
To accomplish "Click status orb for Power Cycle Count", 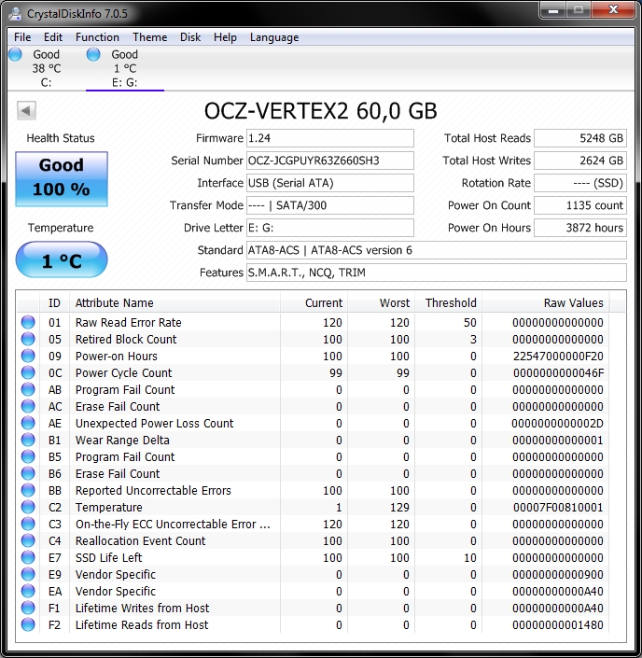I will pos(28,372).
